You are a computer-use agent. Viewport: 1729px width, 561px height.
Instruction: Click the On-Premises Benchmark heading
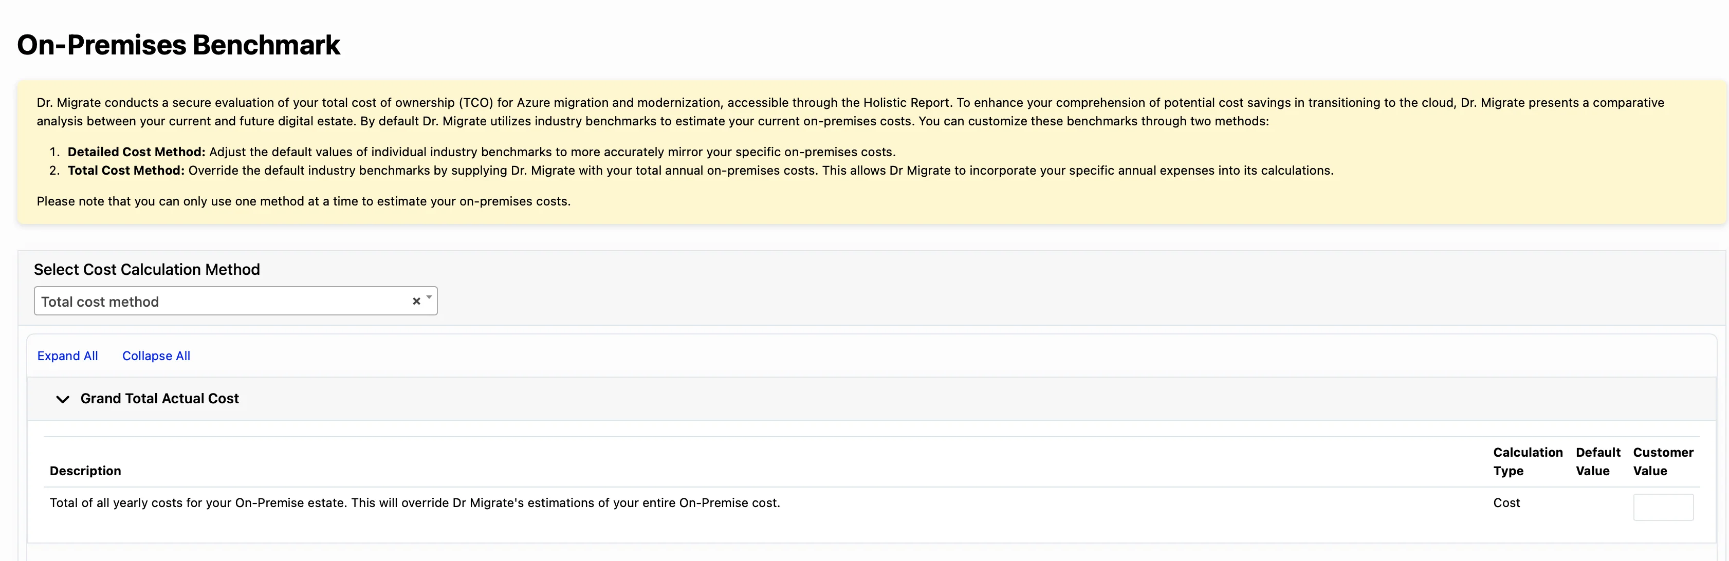178,45
